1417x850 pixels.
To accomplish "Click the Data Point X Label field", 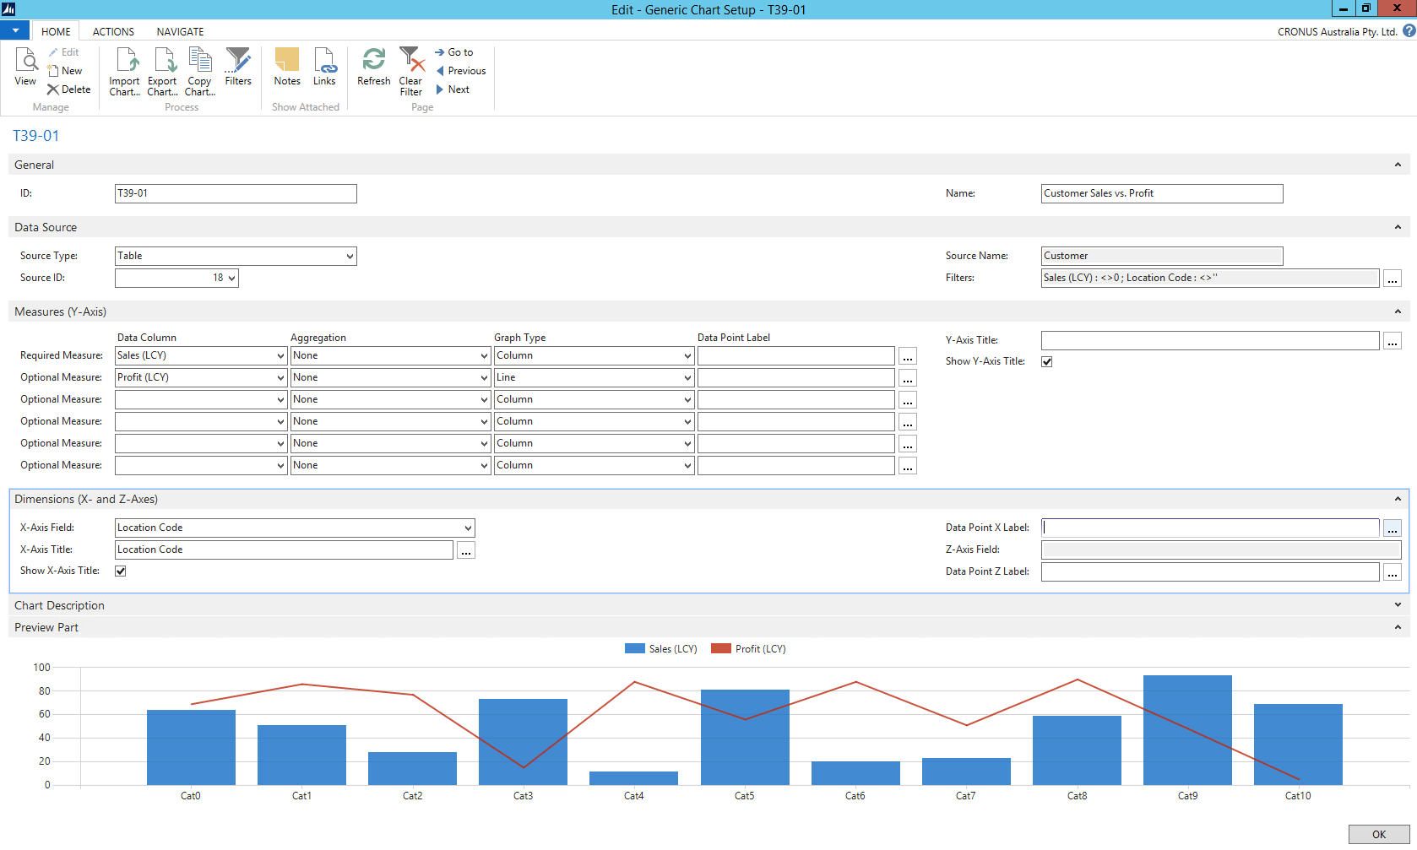I will coord(1210,528).
